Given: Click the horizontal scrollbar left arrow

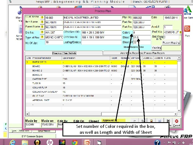Looking at the screenshot, I should pyautogui.click(x=27, y=114).
